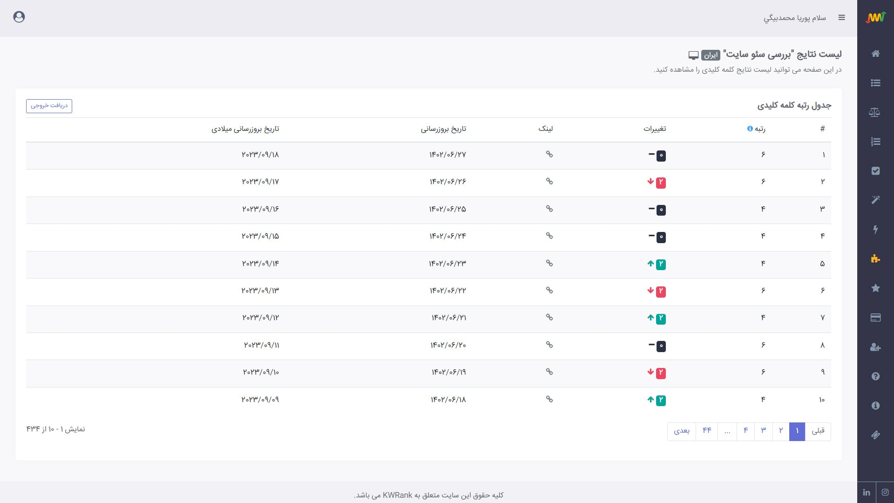This screenshot has width=894, height=503.
Task: Go to بعدی next page
Action: pos(682,431)
